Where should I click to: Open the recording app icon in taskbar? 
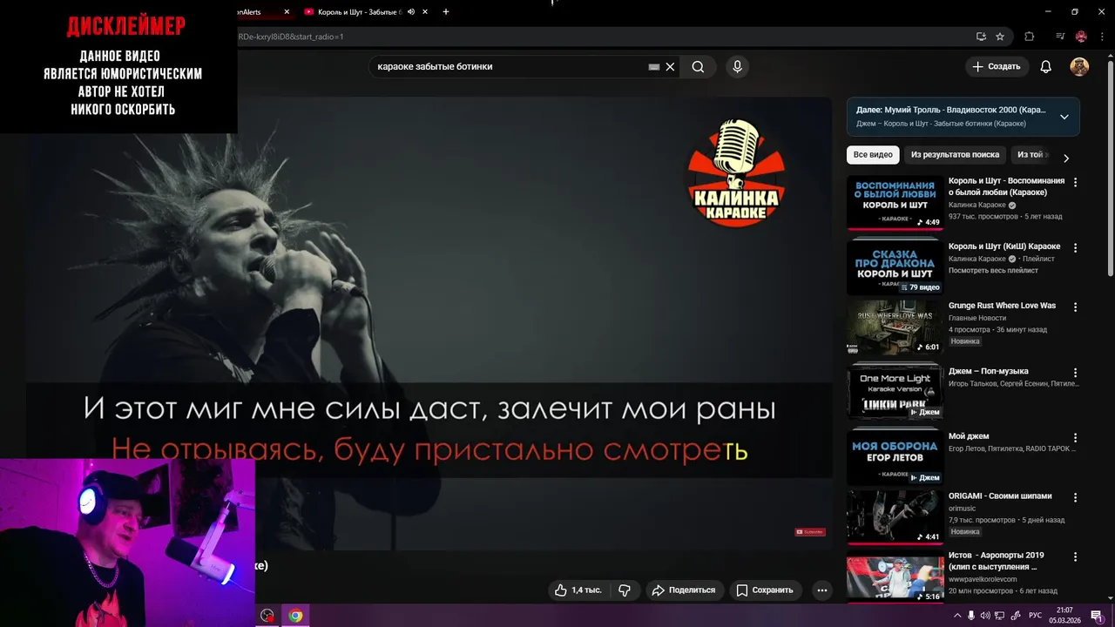[267, 616]
